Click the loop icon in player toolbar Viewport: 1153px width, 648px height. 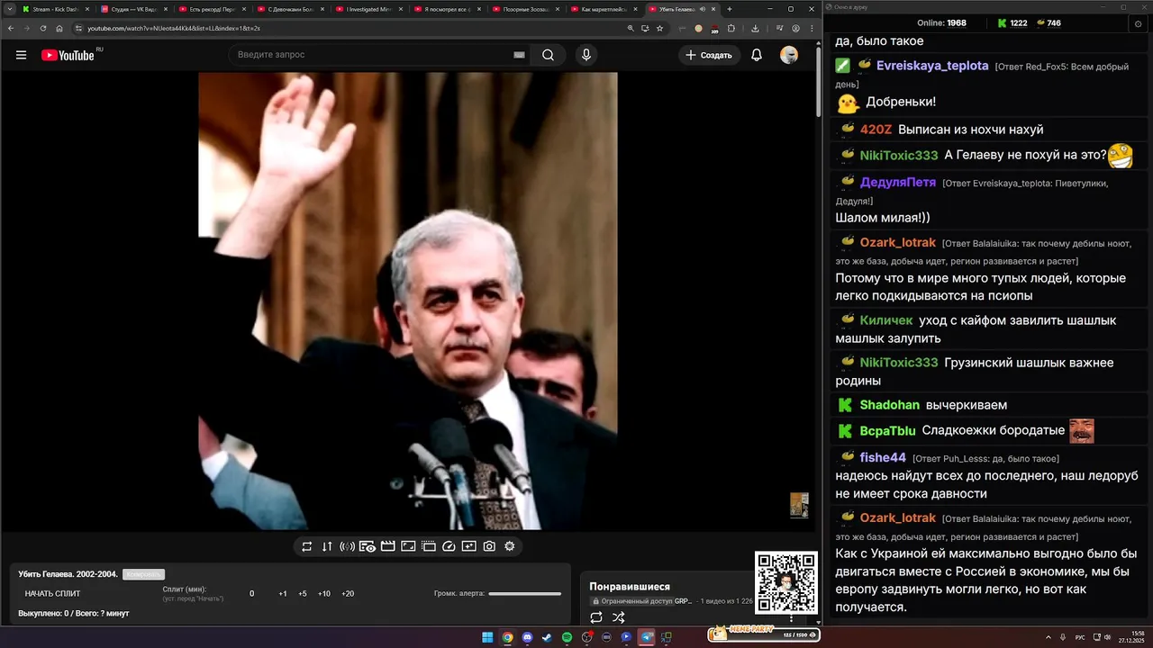307,546
